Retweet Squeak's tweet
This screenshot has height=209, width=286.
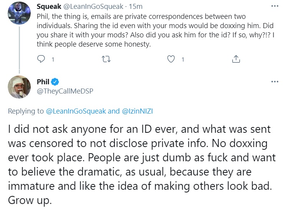coord(106,59)
